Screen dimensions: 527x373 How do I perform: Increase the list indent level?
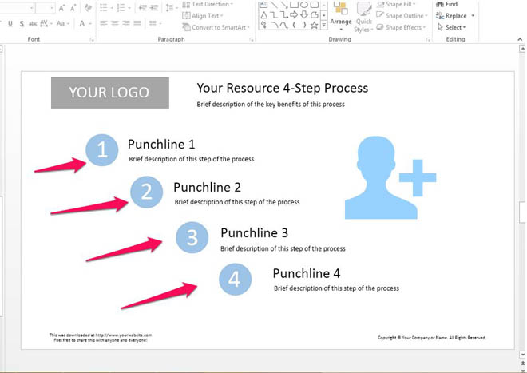click(153, 8)
